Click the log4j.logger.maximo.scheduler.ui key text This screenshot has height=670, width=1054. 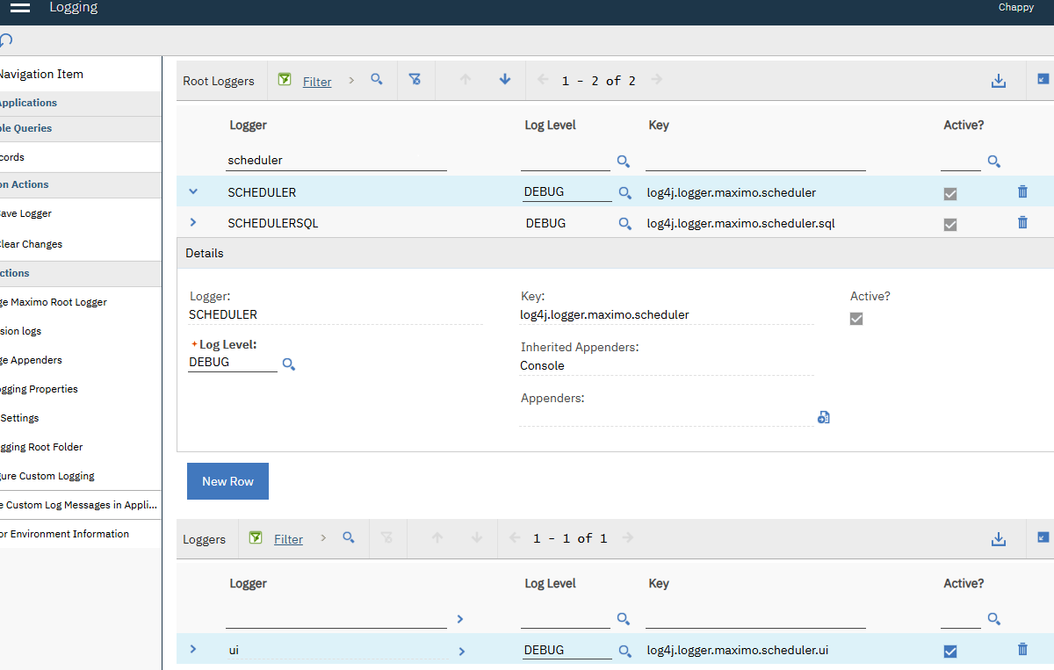[x=737, y=651]
